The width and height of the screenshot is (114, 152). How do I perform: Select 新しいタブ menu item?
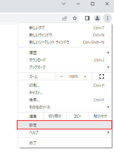[65, 28]
